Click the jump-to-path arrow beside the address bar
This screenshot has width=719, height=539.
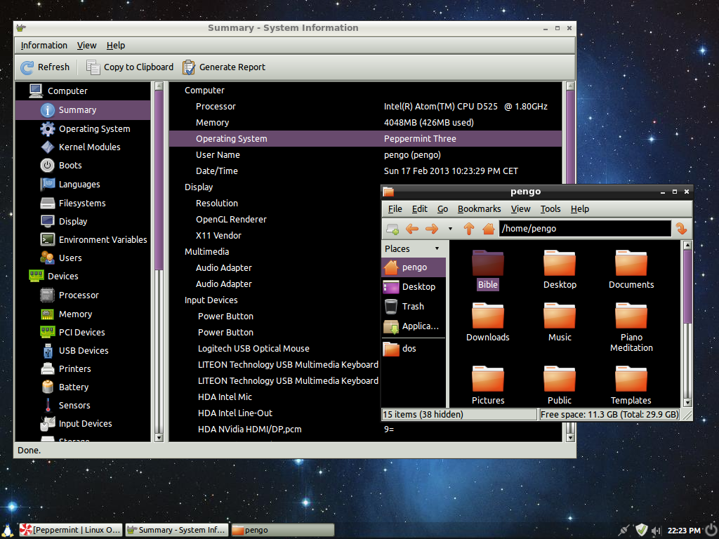point(681,228)
